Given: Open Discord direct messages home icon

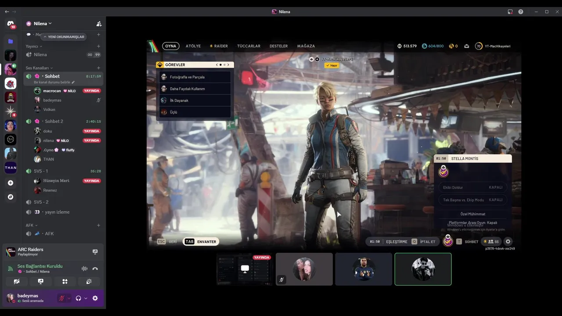Looking at the screenshot, I should (x=11, y=24).
